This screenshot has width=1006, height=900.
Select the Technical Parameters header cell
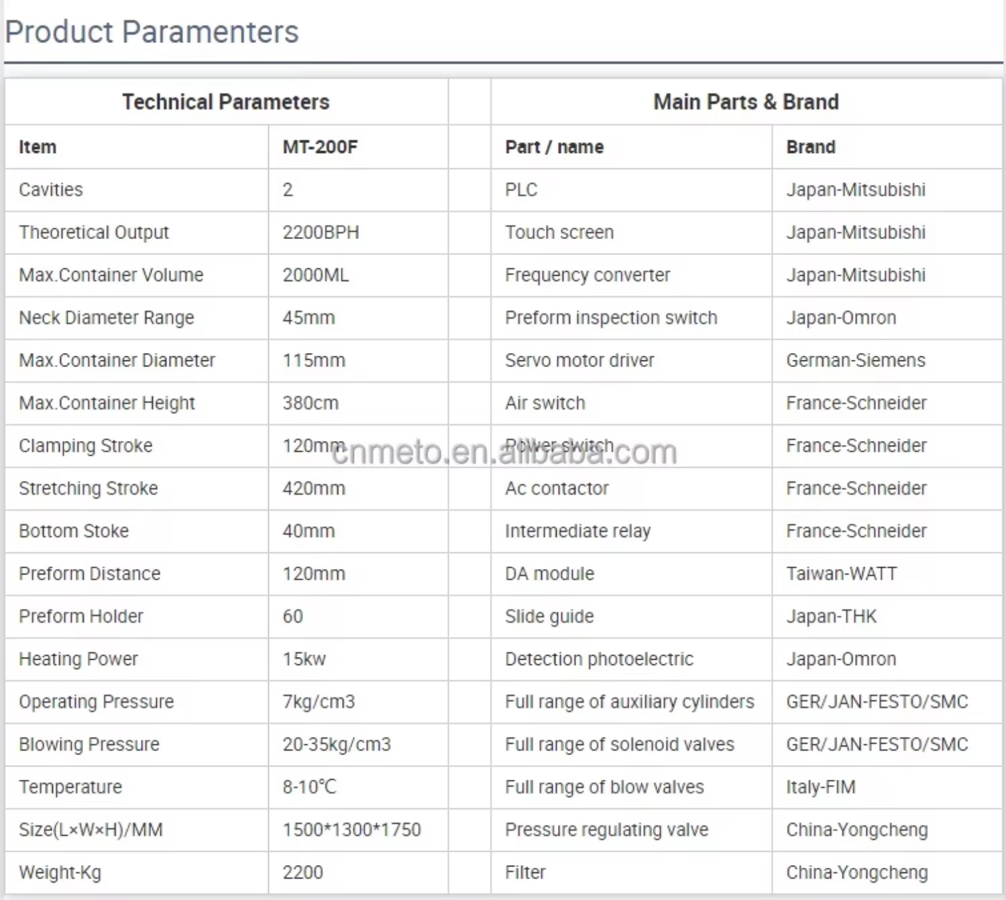point(226,102)
